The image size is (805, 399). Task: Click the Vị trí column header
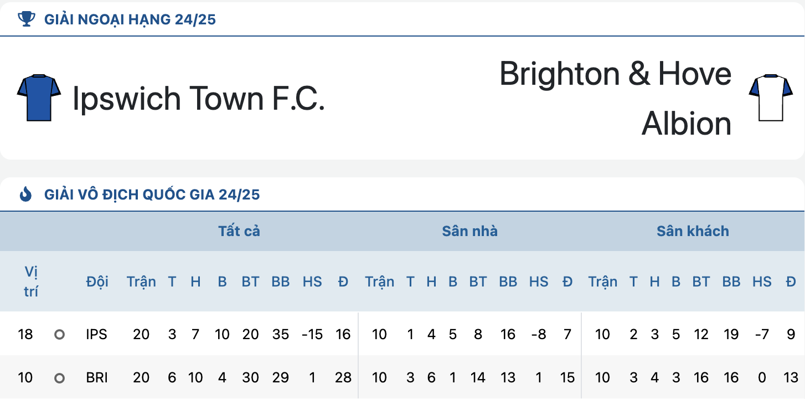[31, 282]
